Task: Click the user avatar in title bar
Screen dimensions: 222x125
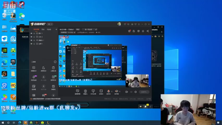Action: pos(119,24)
